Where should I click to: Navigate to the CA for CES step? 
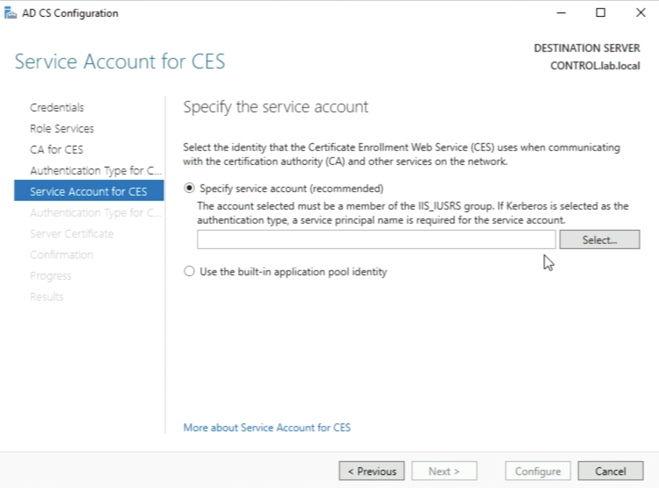point(56,149)
